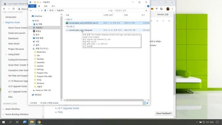Click the Have Feedback? button
This screenshot has width=222, height=125.
(164, 113)
